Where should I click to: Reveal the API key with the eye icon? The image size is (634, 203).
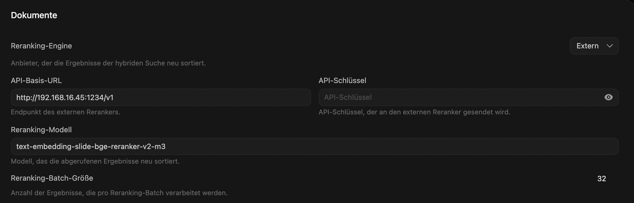coord(608,97)
